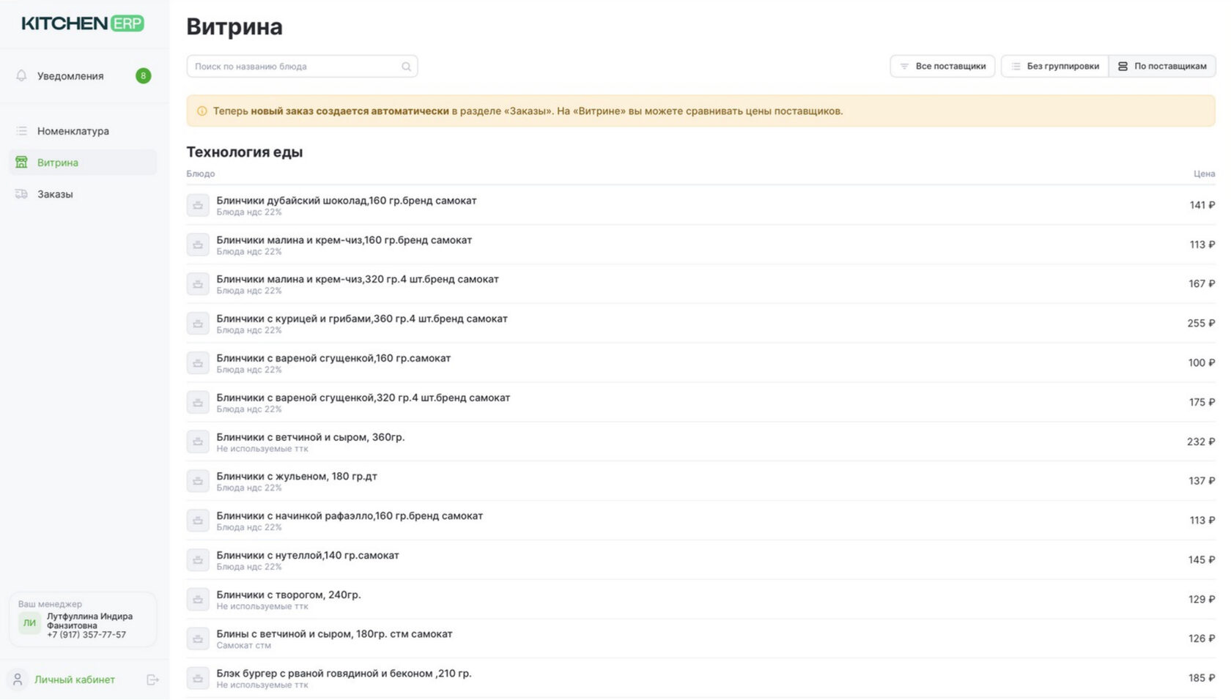
Task: Click dish icon for сгущенкой 320 гр row
Action: [198, 403]
